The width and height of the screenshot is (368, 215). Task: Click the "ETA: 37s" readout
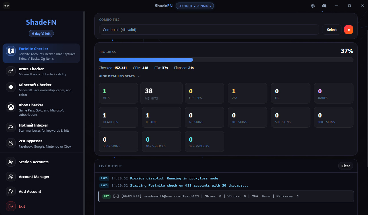pyautogui.click(x=161, y=68)
